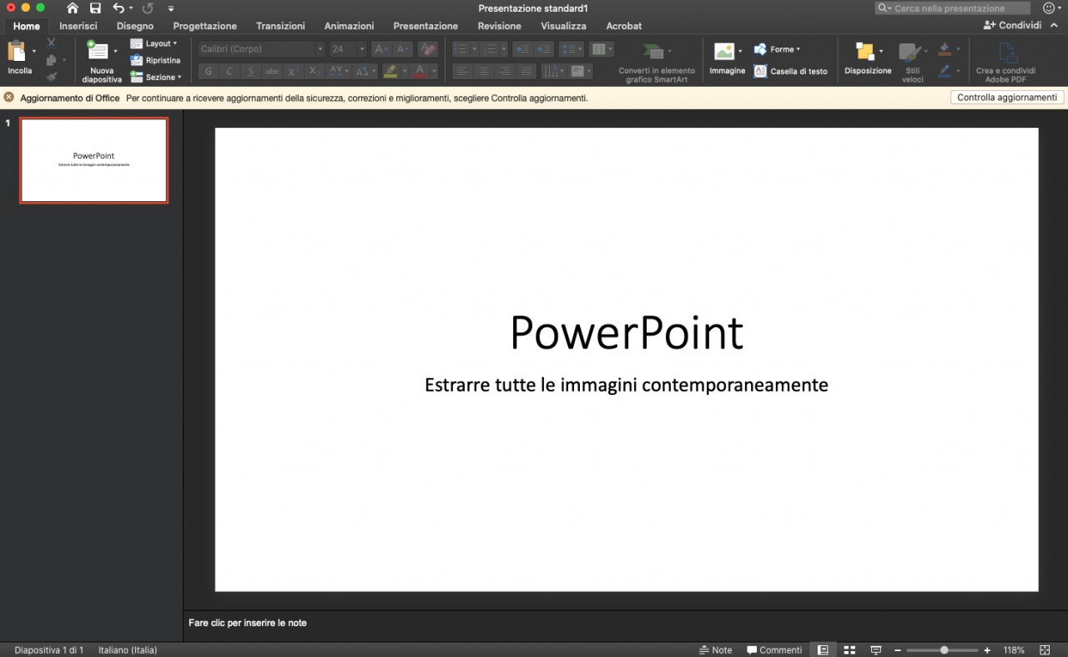This screenshot has width=1068, height=657.
Task: Switch to the Inserisci tab
Action: (78, 26)
